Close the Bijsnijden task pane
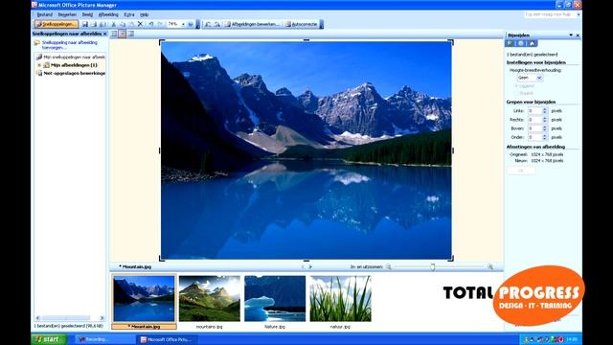Image resolution: width=613 pixels, height=345 pixels. 578,35
